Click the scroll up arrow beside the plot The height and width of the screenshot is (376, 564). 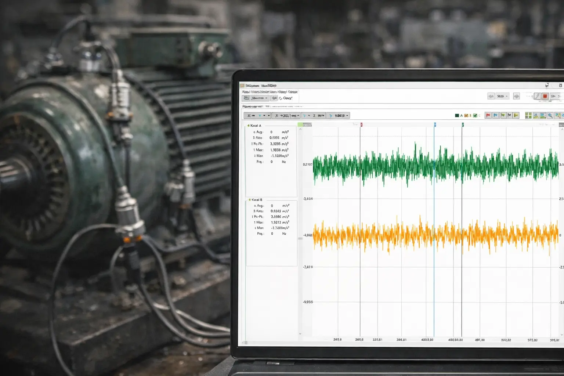point(300,129)
